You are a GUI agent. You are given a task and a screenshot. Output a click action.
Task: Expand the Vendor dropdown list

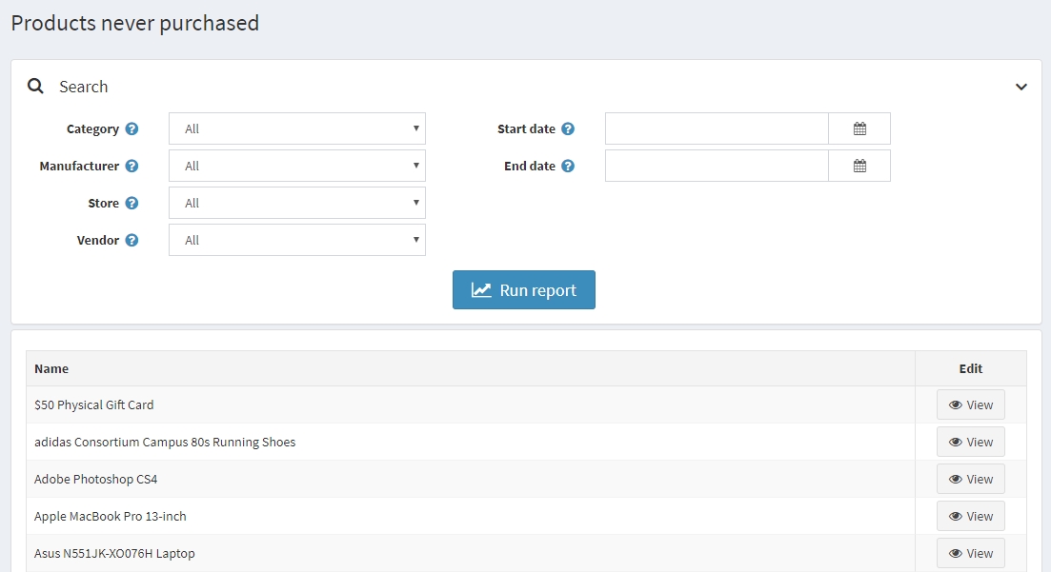point(296,240)
